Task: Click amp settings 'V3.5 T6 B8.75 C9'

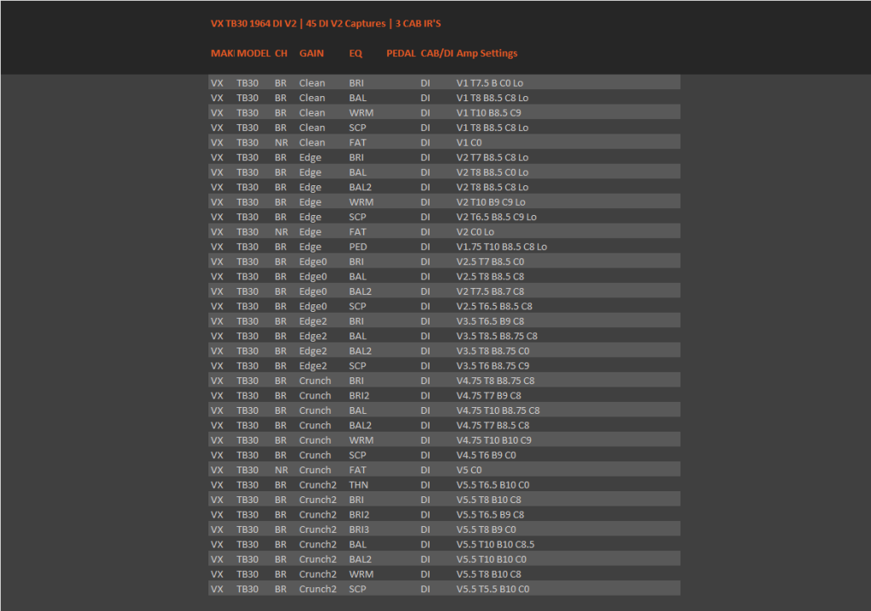Action: click(x=493, y=366)
